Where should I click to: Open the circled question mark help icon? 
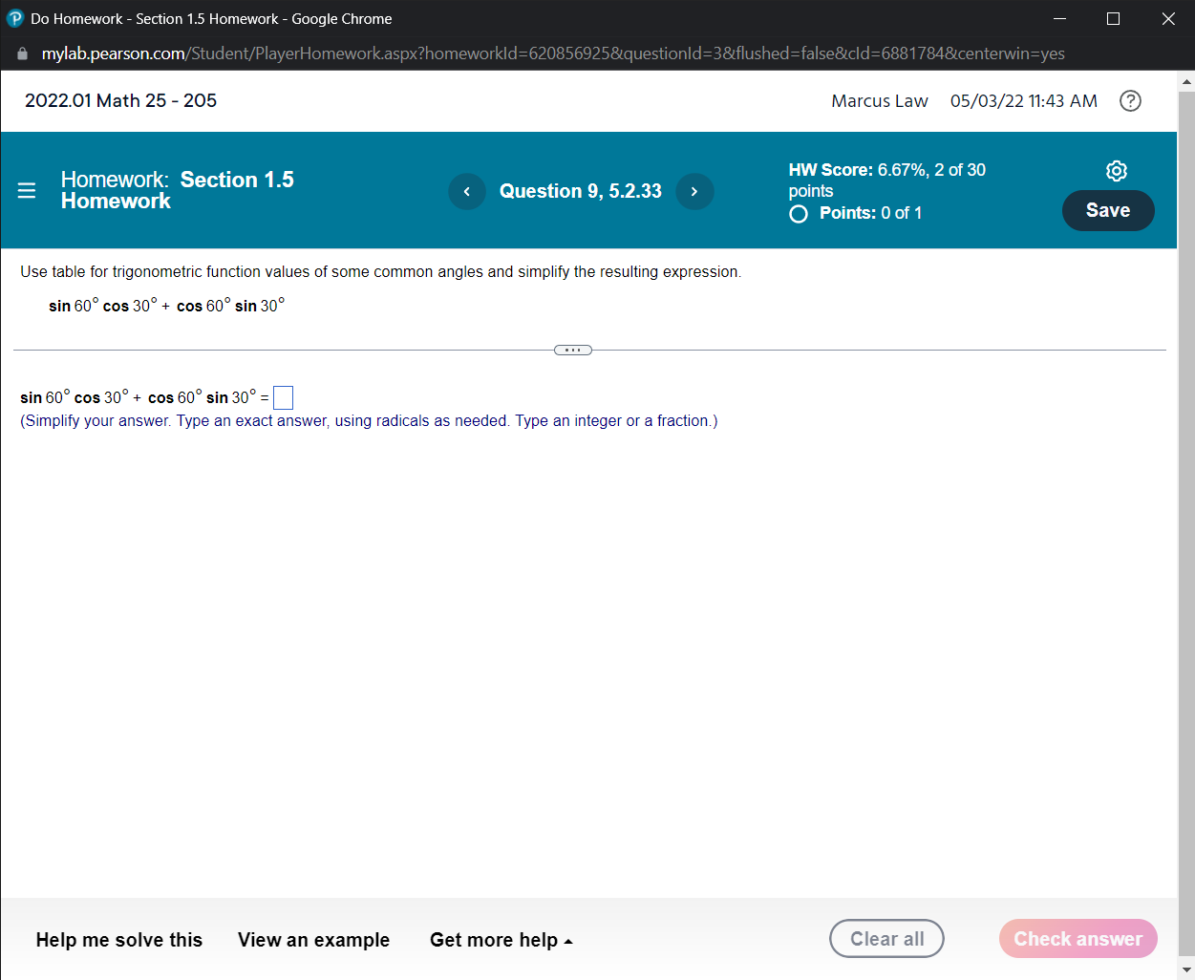click(1130, 100)
